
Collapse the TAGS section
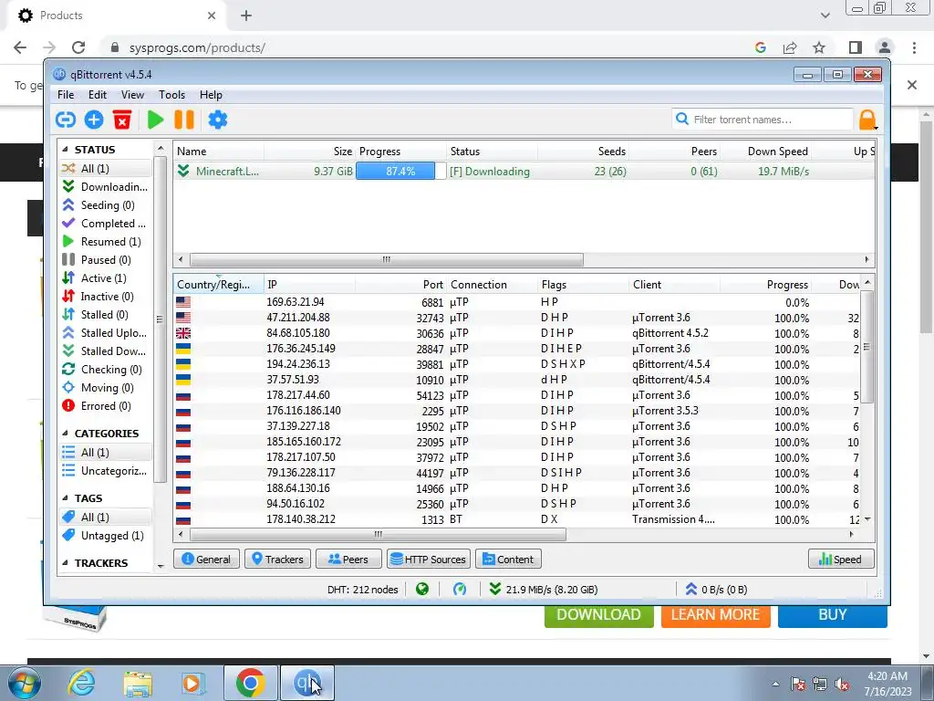(65, 498)
